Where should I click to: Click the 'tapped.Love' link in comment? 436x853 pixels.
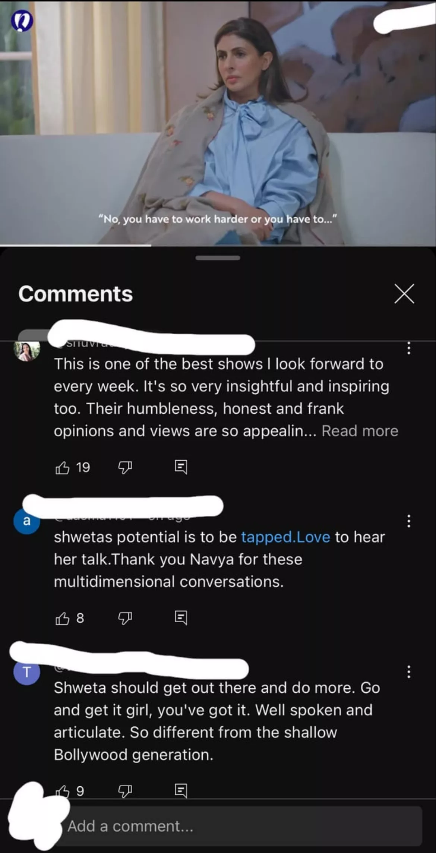point(285,537)
